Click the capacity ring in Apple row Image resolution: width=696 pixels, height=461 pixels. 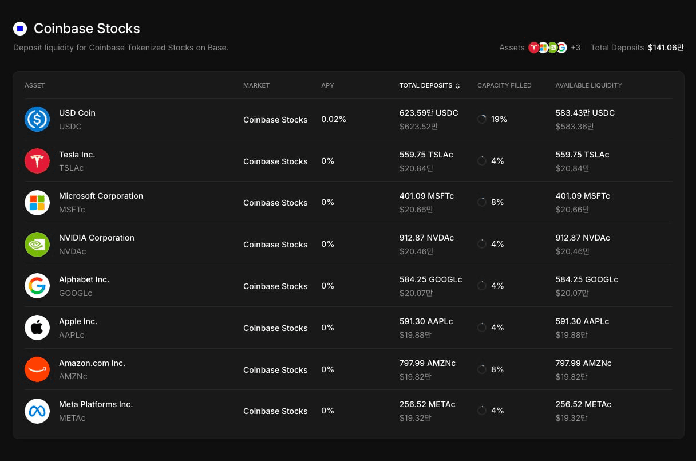coord(482,328)
